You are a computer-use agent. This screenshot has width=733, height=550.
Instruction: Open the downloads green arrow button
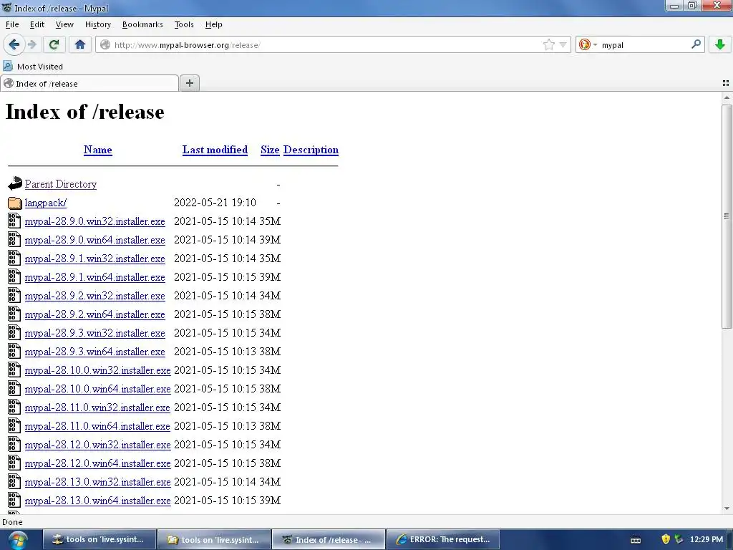coord(720,44)
